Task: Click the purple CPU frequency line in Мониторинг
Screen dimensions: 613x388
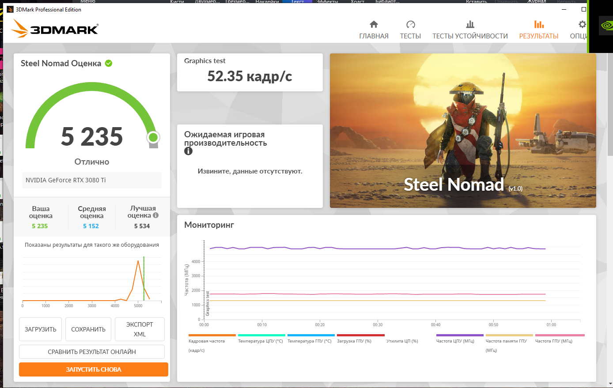Action: (378, 248)
